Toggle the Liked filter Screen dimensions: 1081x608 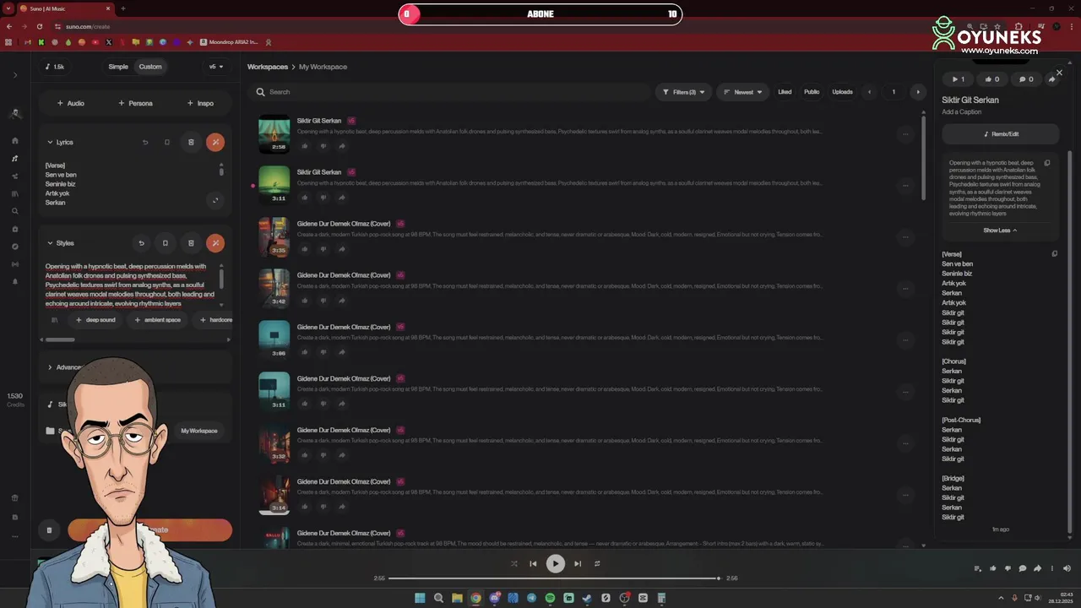(785, 92)
